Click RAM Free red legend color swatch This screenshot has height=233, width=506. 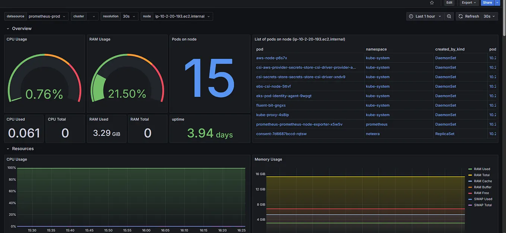[x=470, y=193]
